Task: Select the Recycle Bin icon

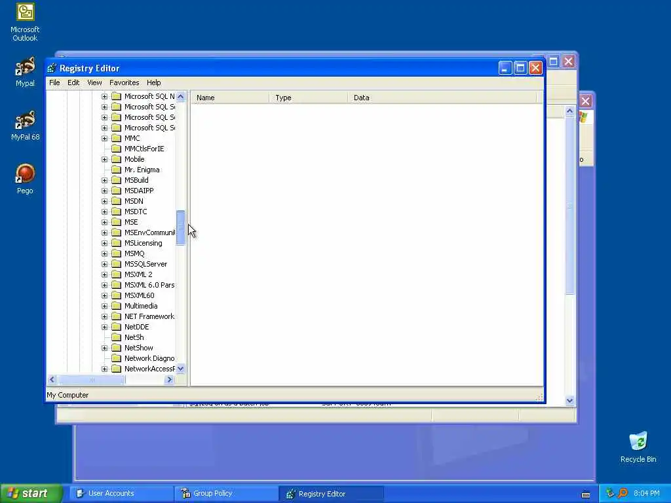Action: pos(638,447)
